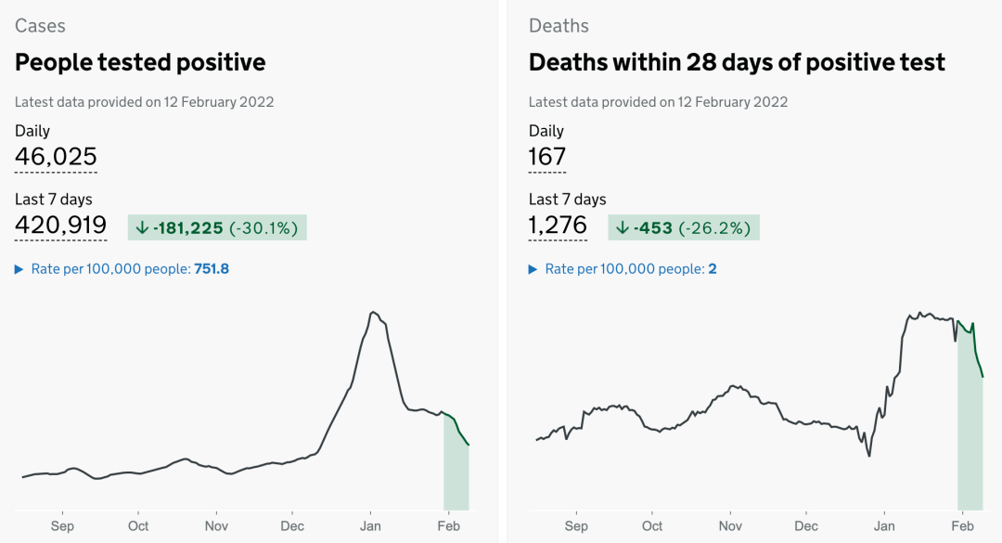Select the last 7 days cases total 420,919
Image resolution: width=1002 pixels, height=543 pixels.
60,226
